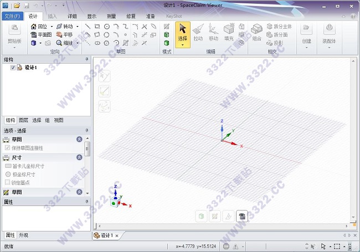
Task: Switch to the 详细 ribbon tab
Action: (72, 16)
